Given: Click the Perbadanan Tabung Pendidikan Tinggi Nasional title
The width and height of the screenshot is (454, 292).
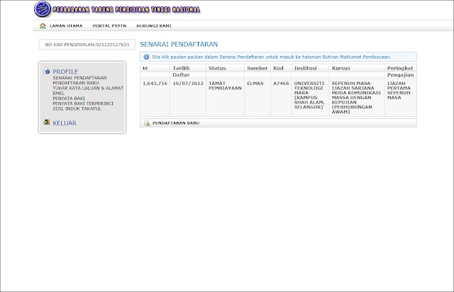Looking at the screenshot, I should (x=126, y=9).
